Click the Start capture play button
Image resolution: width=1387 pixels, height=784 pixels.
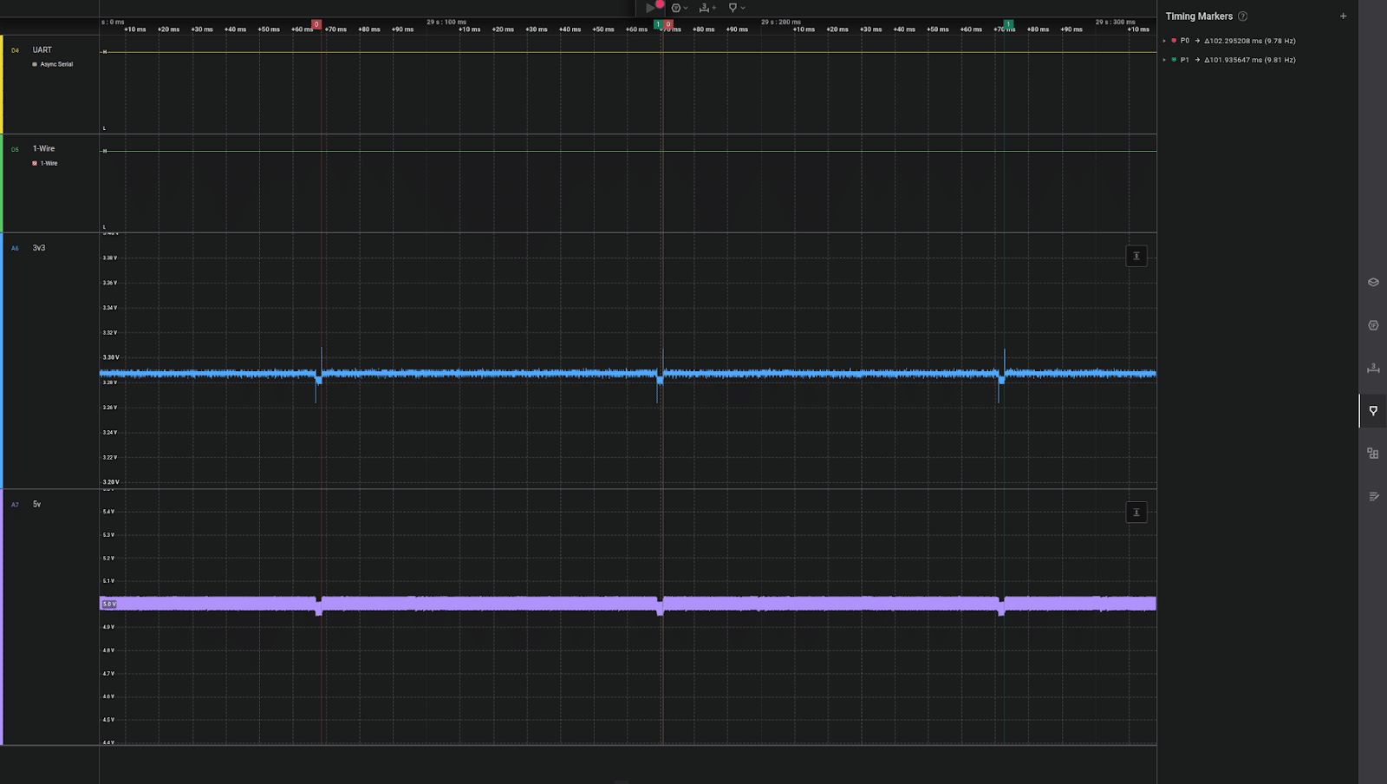[x=650, y=8]
